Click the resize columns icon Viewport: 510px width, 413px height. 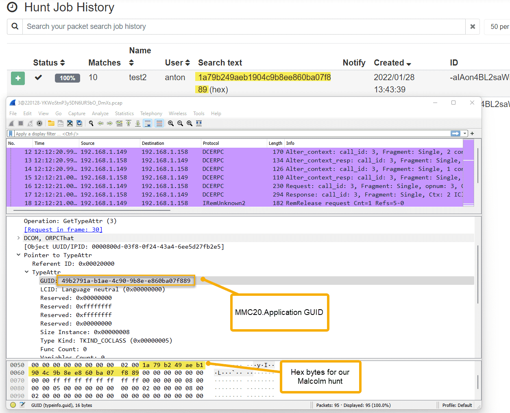click(199, 123)
